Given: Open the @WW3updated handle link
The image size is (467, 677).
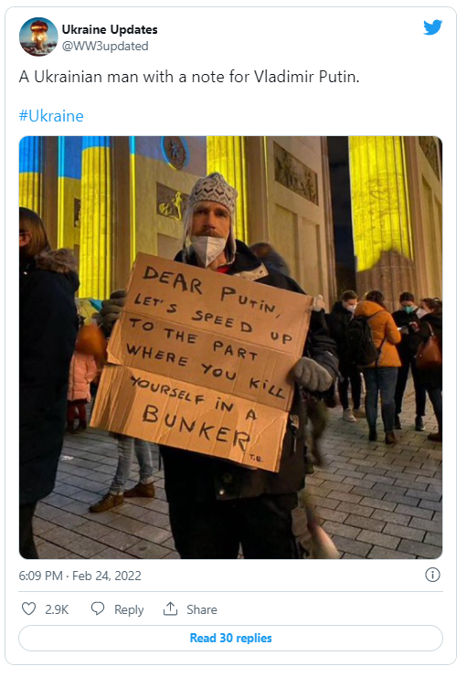Looking at the screenshot, I should [x=105, y=46].
